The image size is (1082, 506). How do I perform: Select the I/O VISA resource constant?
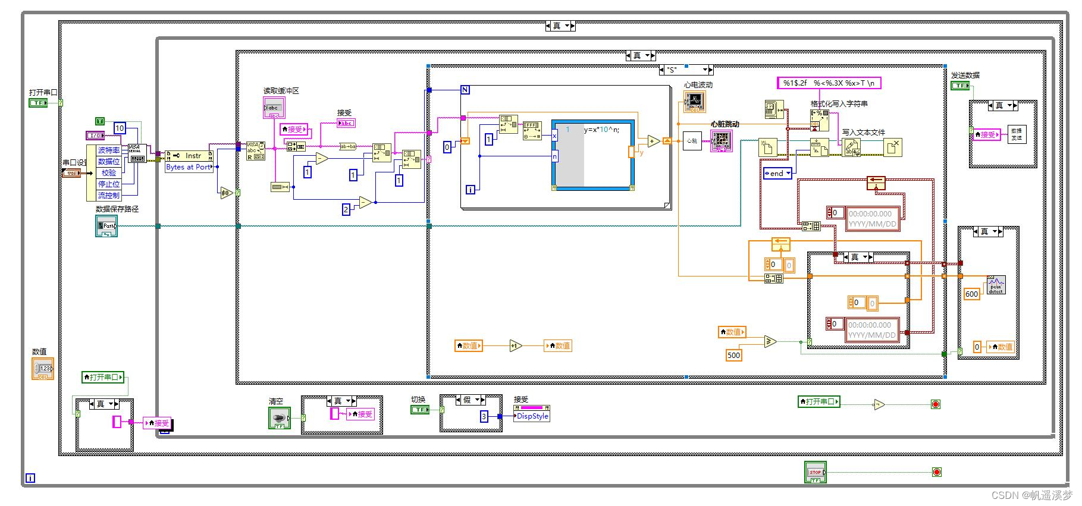tap(95, 136)
